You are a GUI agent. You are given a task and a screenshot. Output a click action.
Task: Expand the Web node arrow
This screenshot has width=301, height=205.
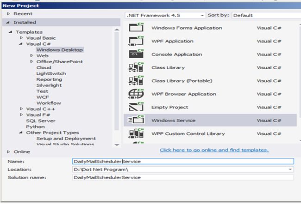pyautogui.click(x=31, y=55)
